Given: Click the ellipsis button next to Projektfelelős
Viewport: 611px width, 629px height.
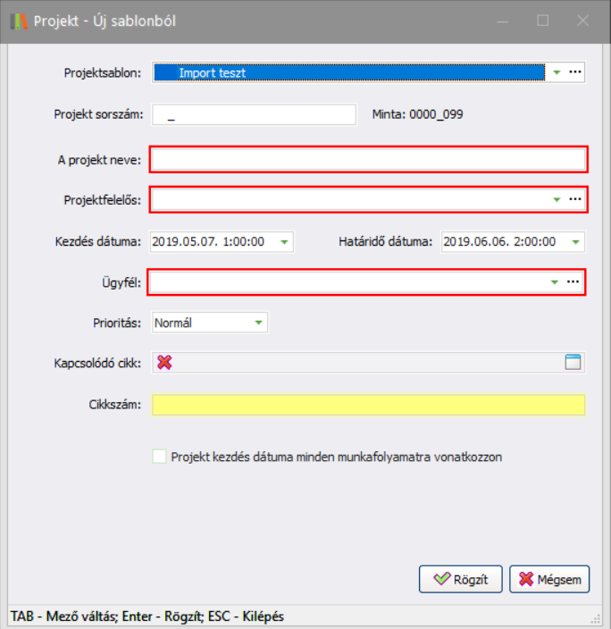Looking at the screenshot, I should pos(574,199).
